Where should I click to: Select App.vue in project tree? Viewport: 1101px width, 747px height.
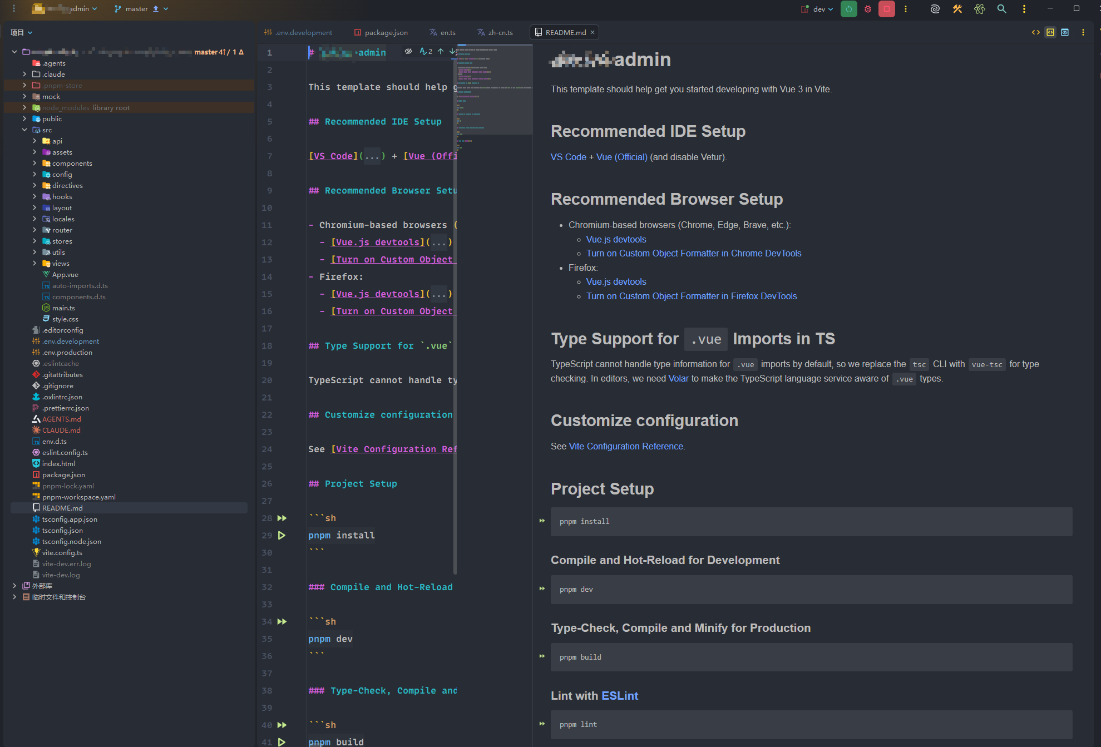[x=65, y=274]
